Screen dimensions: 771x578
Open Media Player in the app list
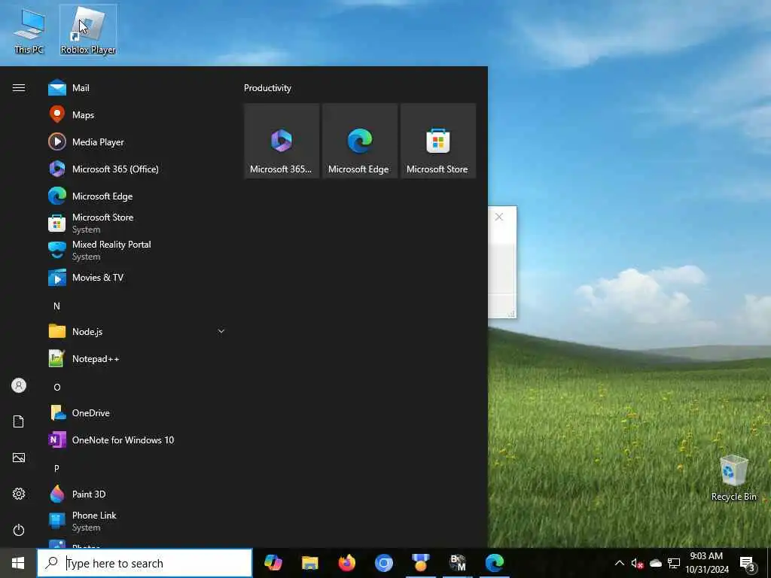(x=137, y=142)
